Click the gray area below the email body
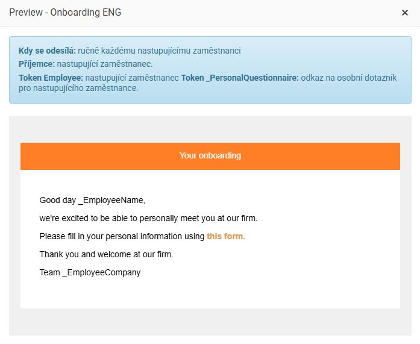The width and height of the screenshot is (420, 344). click(x=210, y=322)
